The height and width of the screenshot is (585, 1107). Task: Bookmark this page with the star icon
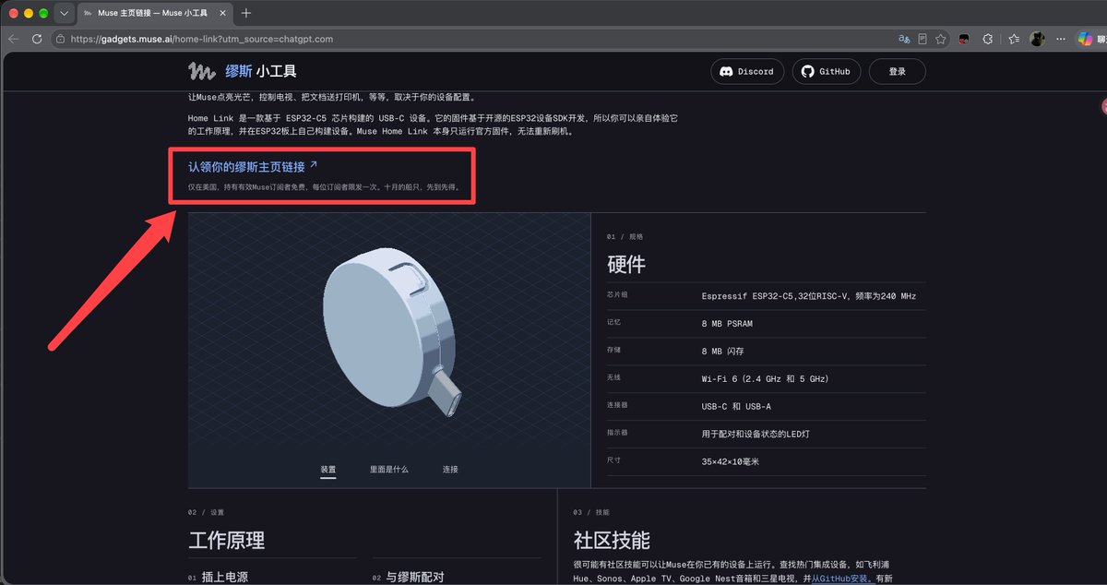(940, 39)
